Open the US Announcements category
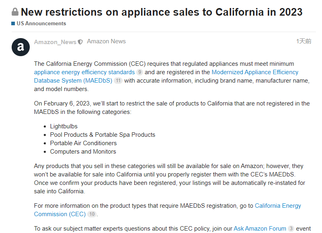This screenshot has width=322, height=233. click(x=41, y=24)
